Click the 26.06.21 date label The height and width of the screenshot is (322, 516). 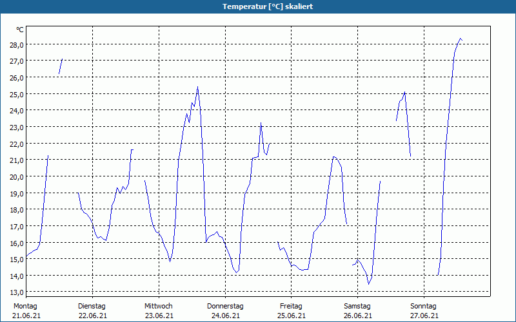tap(358, 316)
